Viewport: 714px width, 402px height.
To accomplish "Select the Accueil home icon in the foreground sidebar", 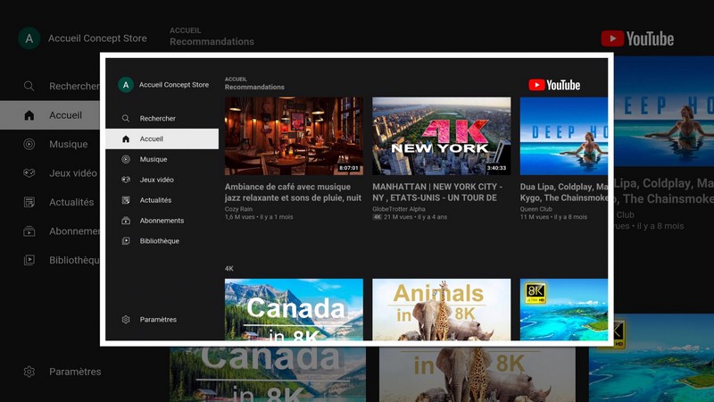I will tap(126, 139).
